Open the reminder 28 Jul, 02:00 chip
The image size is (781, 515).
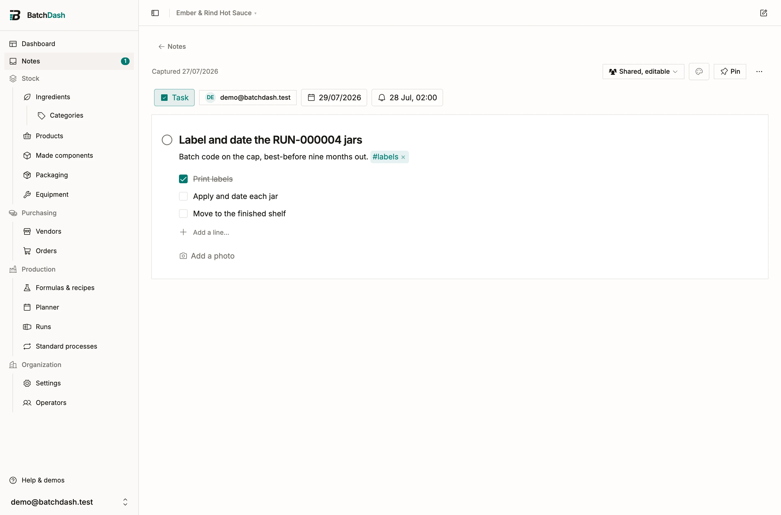click(407, 98)
